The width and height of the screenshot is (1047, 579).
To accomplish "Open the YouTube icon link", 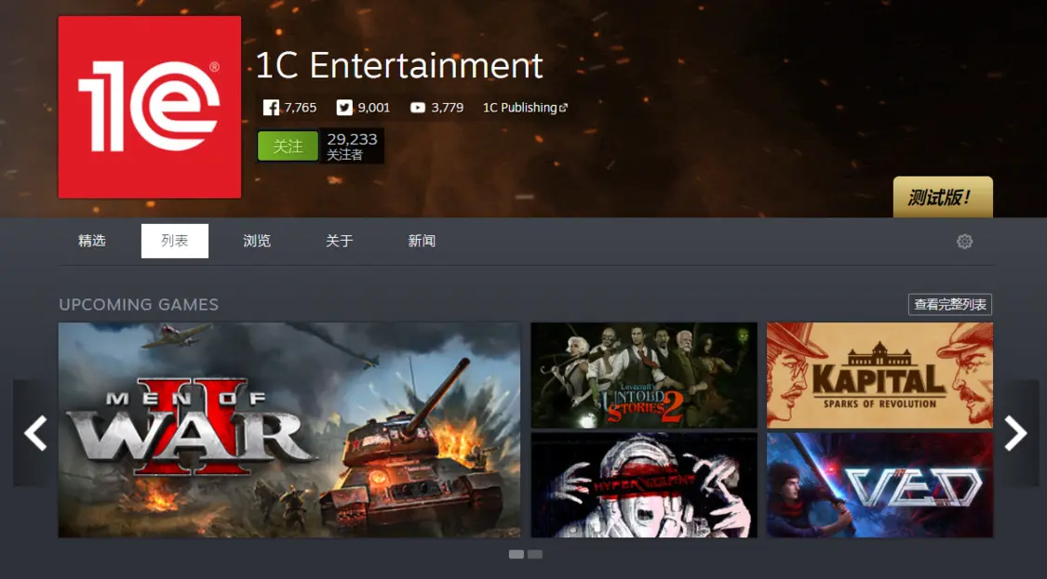I will 418,108.
